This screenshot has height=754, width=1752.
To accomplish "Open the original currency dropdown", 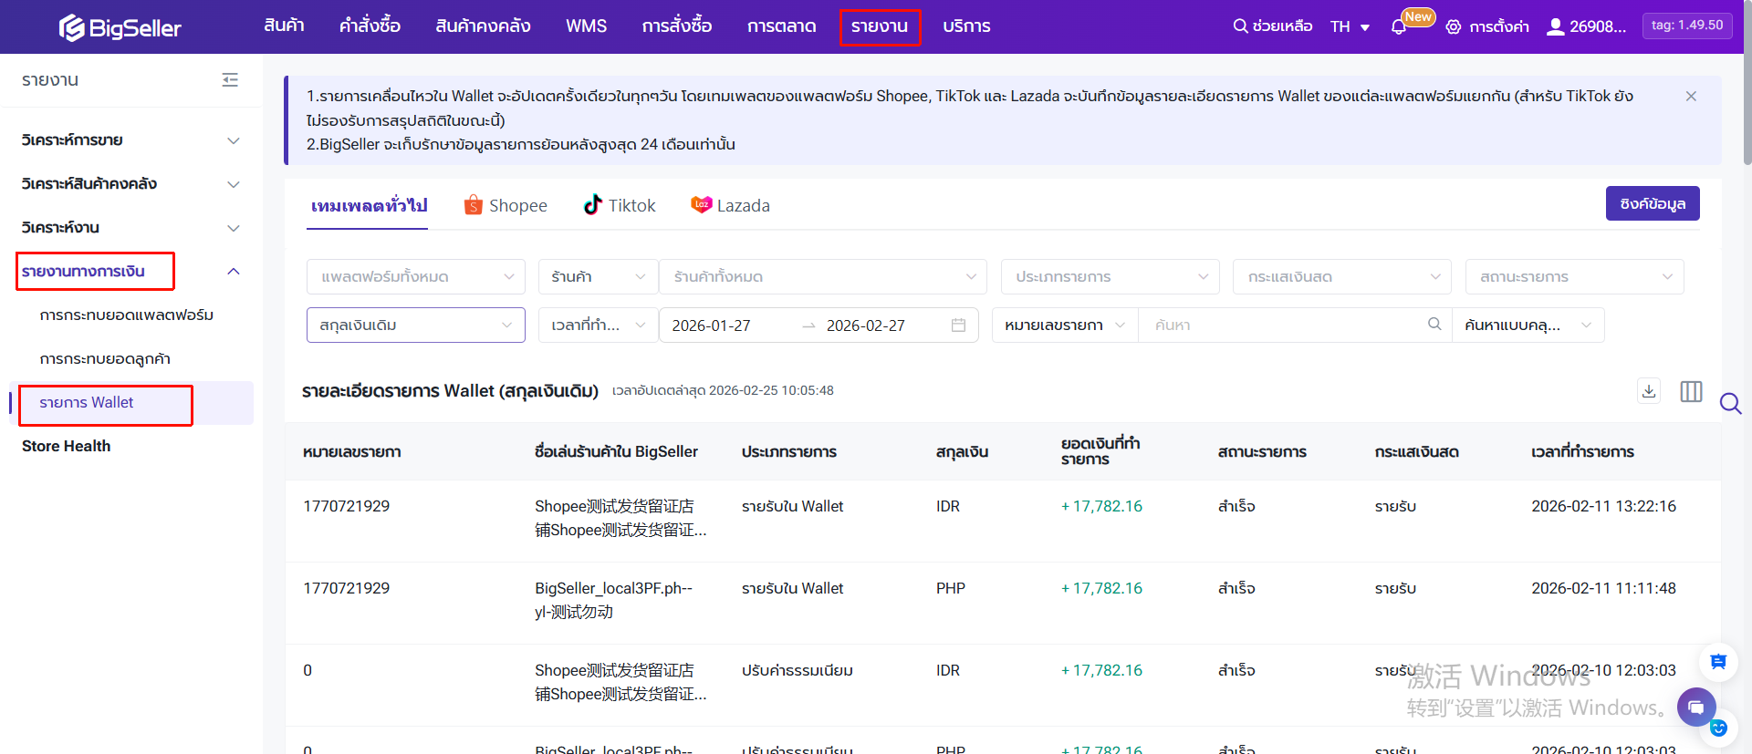I will (x=416, y=325).
